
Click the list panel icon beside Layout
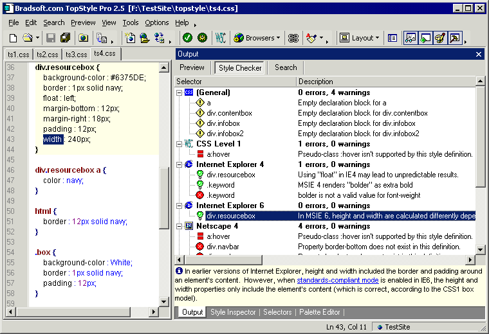tap(392, 38)
